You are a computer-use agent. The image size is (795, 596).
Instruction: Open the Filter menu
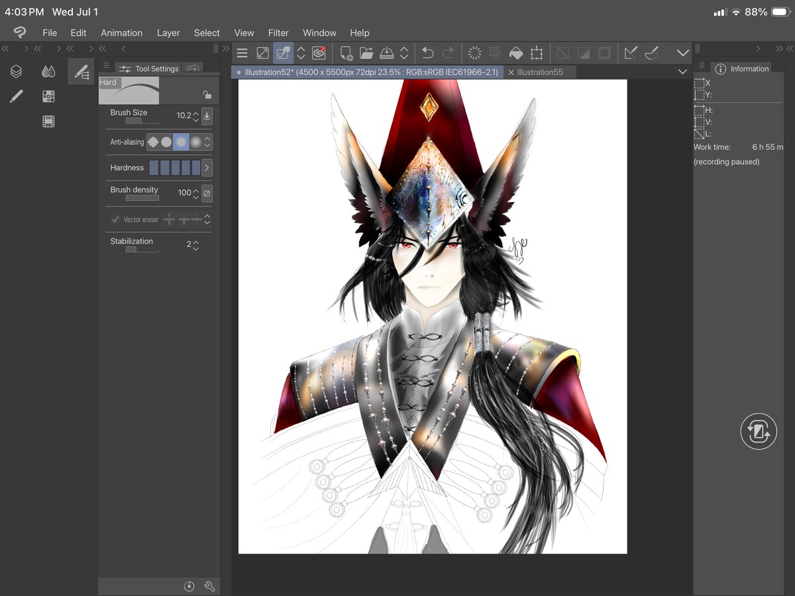pyautogui.click(x=278, y=32)
